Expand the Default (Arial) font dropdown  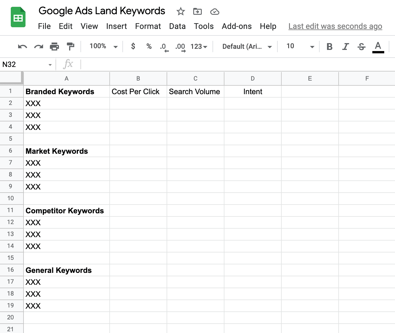tap(247, 47)
